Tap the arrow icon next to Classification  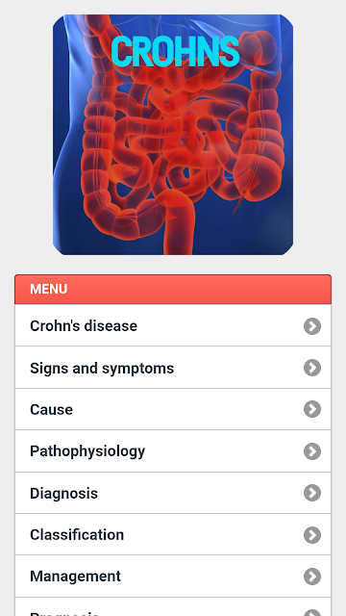coord(311,535)
